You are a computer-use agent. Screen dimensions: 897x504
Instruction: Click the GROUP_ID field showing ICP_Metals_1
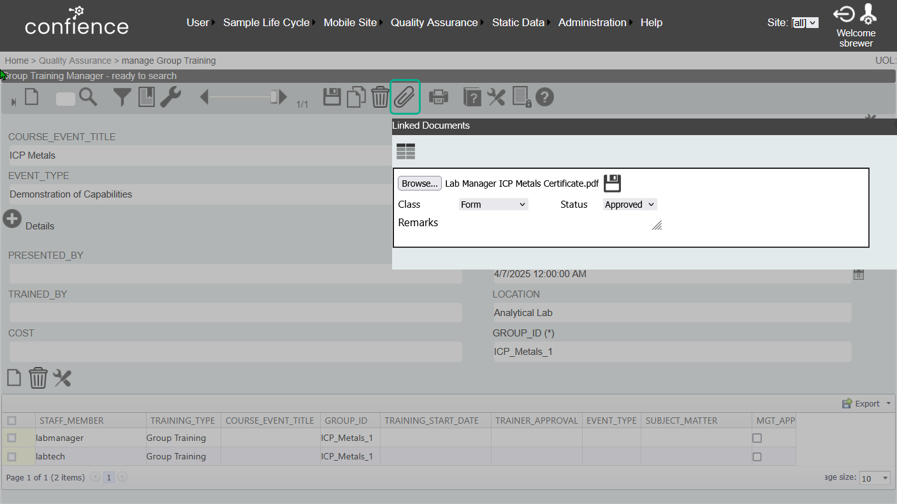pyautogui.click(x=673, y=352)
